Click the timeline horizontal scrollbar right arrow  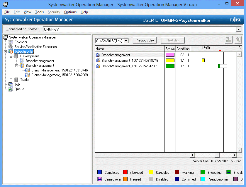tap(234, 155)
